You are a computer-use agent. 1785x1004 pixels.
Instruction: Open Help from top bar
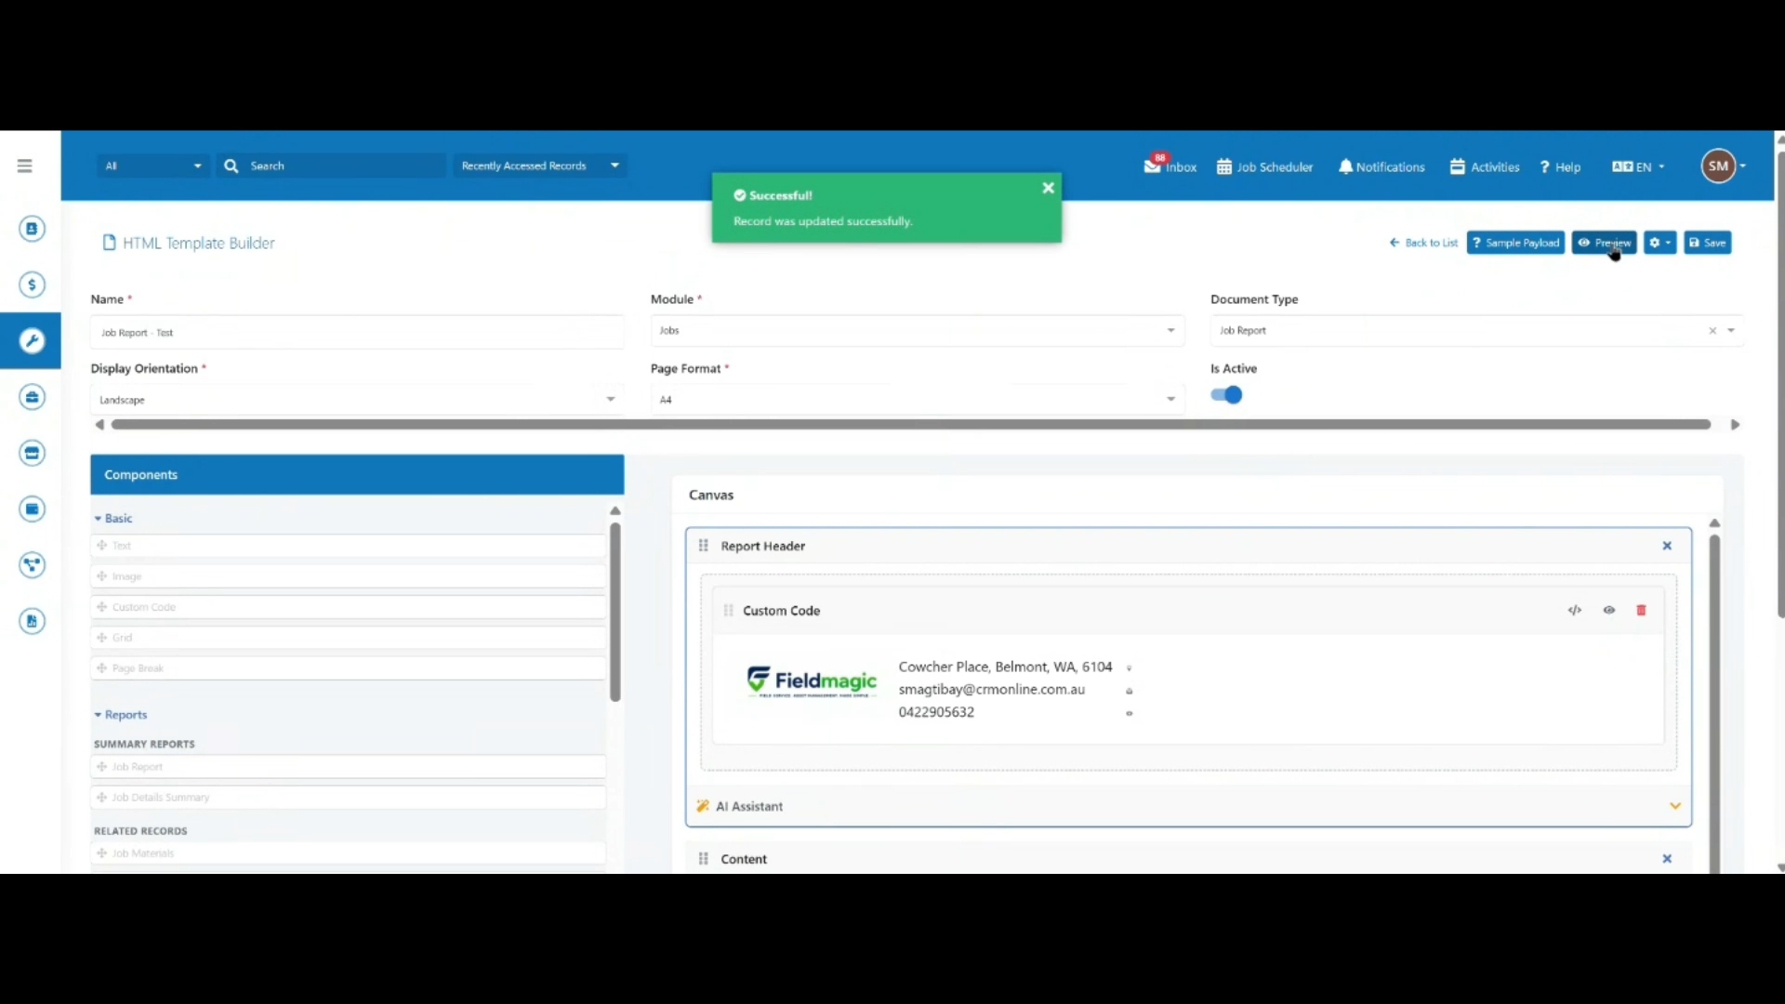[x=1560, y=166]
